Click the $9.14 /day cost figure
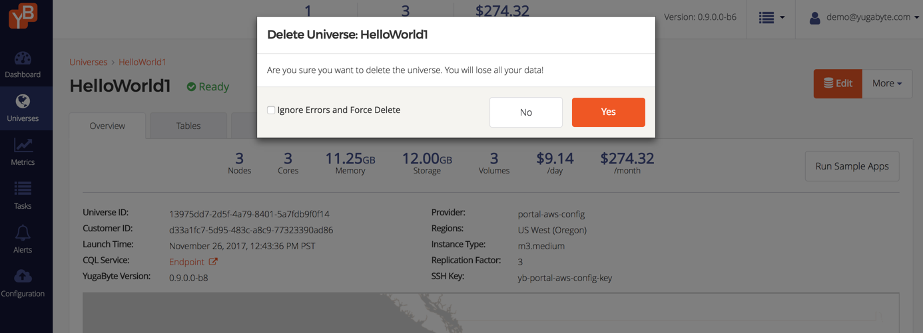 pyautogui.click(x=555, y=163)
